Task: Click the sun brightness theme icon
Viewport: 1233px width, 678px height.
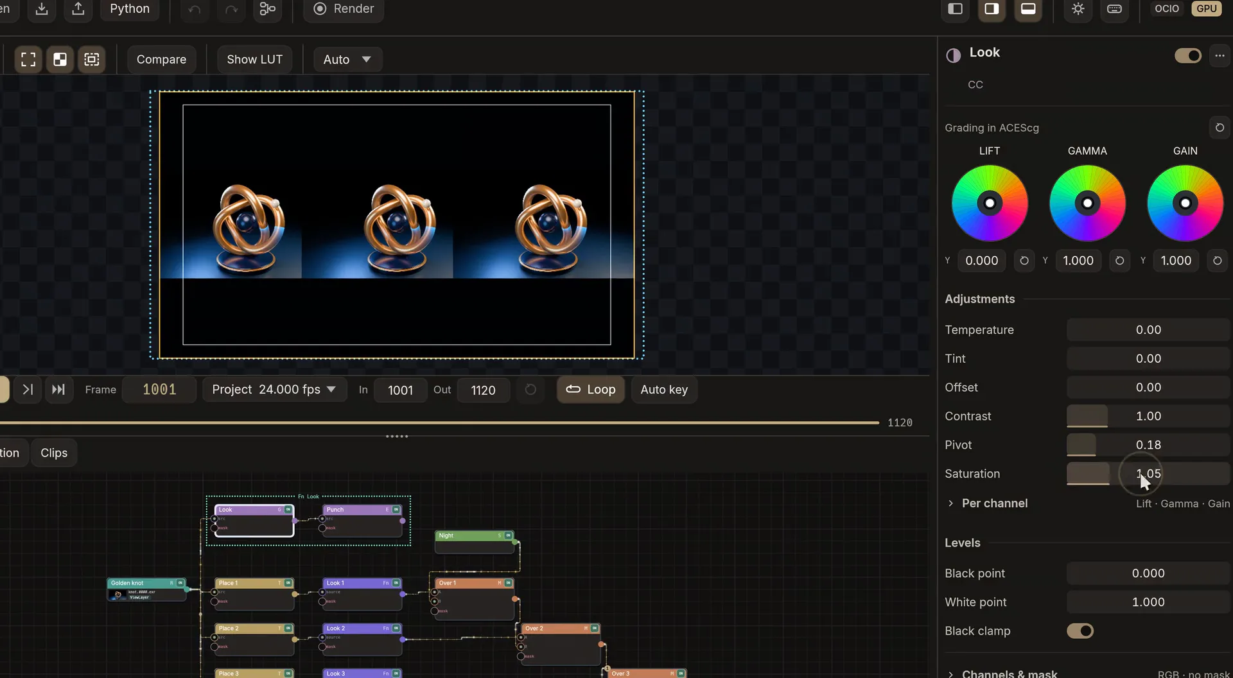Action: (1078, 9)
